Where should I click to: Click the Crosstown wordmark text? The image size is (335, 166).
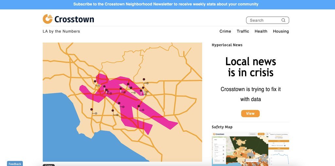click(x=74, y=19)
